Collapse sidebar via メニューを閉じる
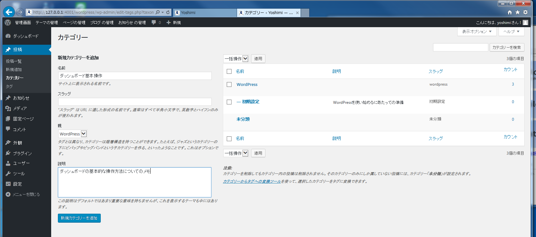Screen dimensions: 536x237 coord(23,194)
